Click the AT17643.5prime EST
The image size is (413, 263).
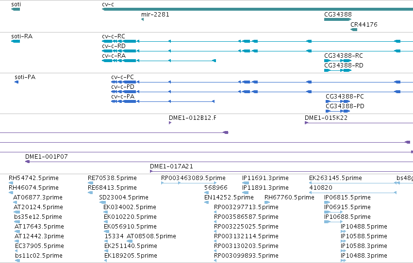point(17,231)
